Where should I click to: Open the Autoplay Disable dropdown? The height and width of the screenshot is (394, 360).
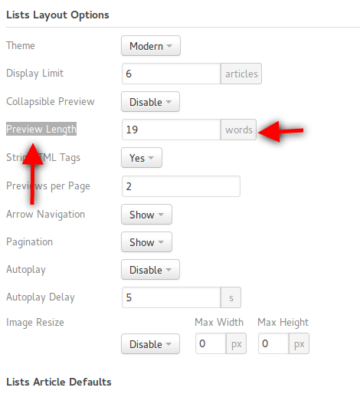point(150,270)
